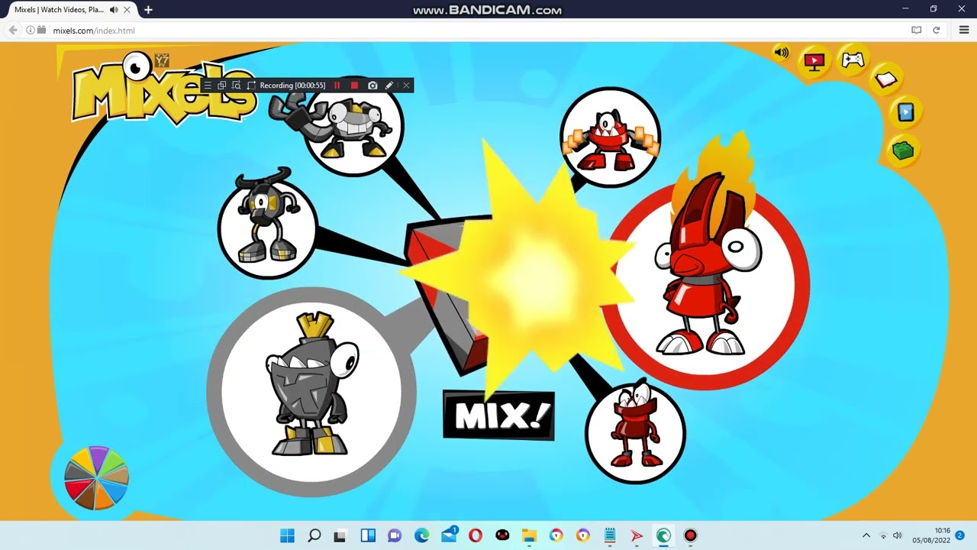Image resolution: width=977 pixels, height=550 pixels.
Task: Open the Mail app on the taskbar
Action: [449, 535]
